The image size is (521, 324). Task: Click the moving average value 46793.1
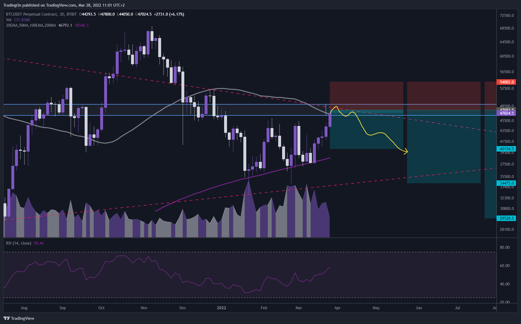point(65,25)
